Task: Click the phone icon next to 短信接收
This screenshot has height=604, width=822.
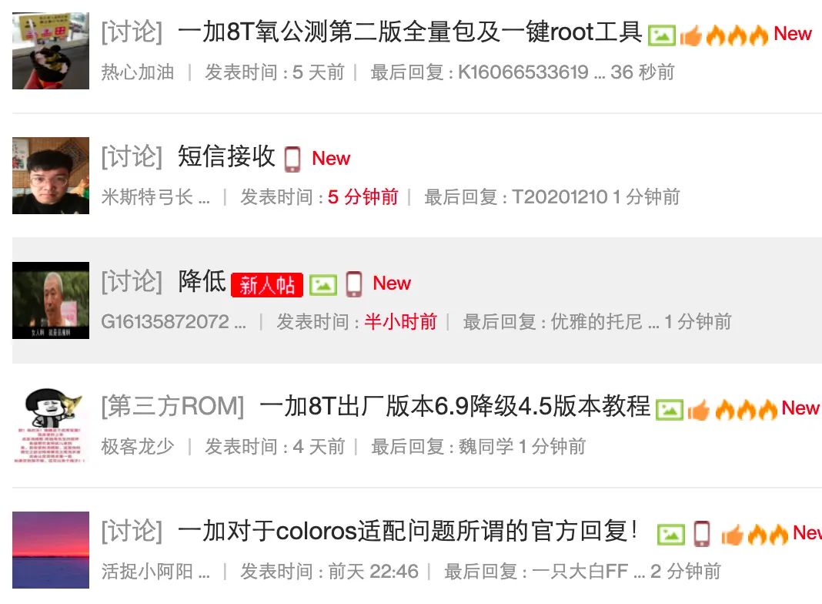Action: [292, 159]
